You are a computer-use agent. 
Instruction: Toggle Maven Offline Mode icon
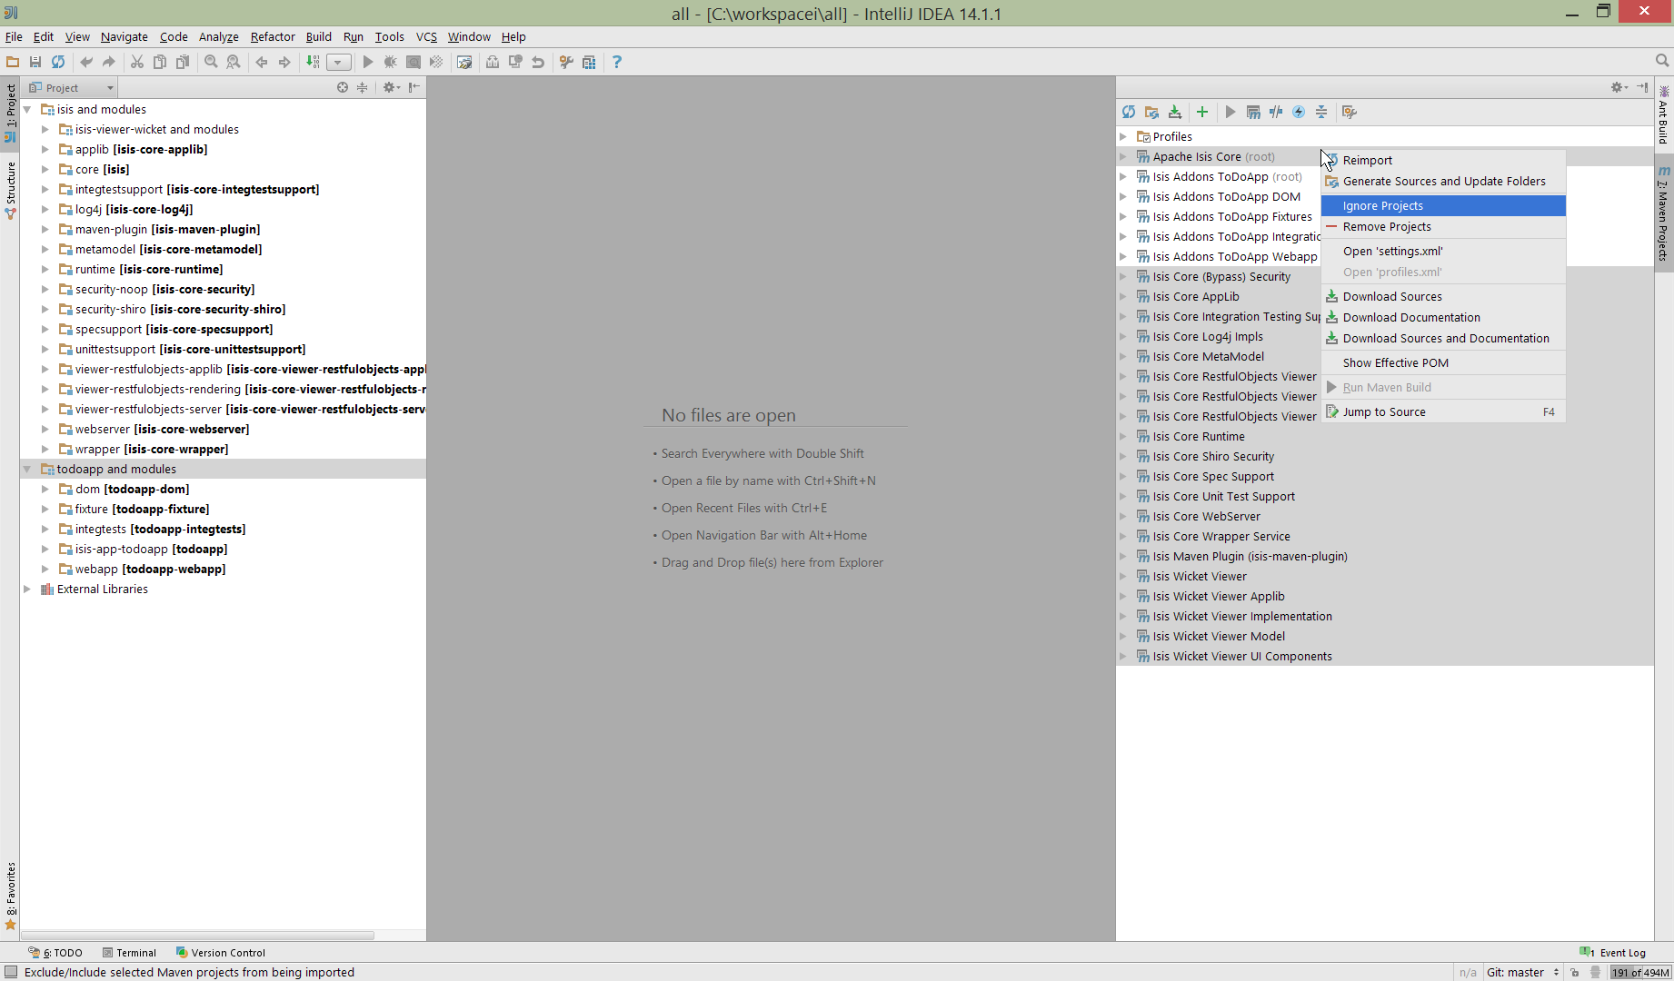click(x=1276, y=112)
